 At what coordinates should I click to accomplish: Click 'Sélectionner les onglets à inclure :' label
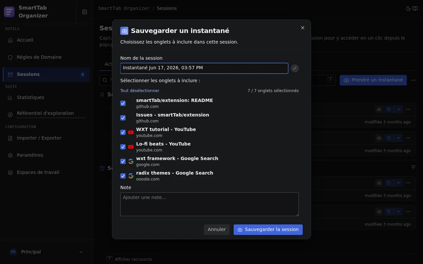(160, 81)
